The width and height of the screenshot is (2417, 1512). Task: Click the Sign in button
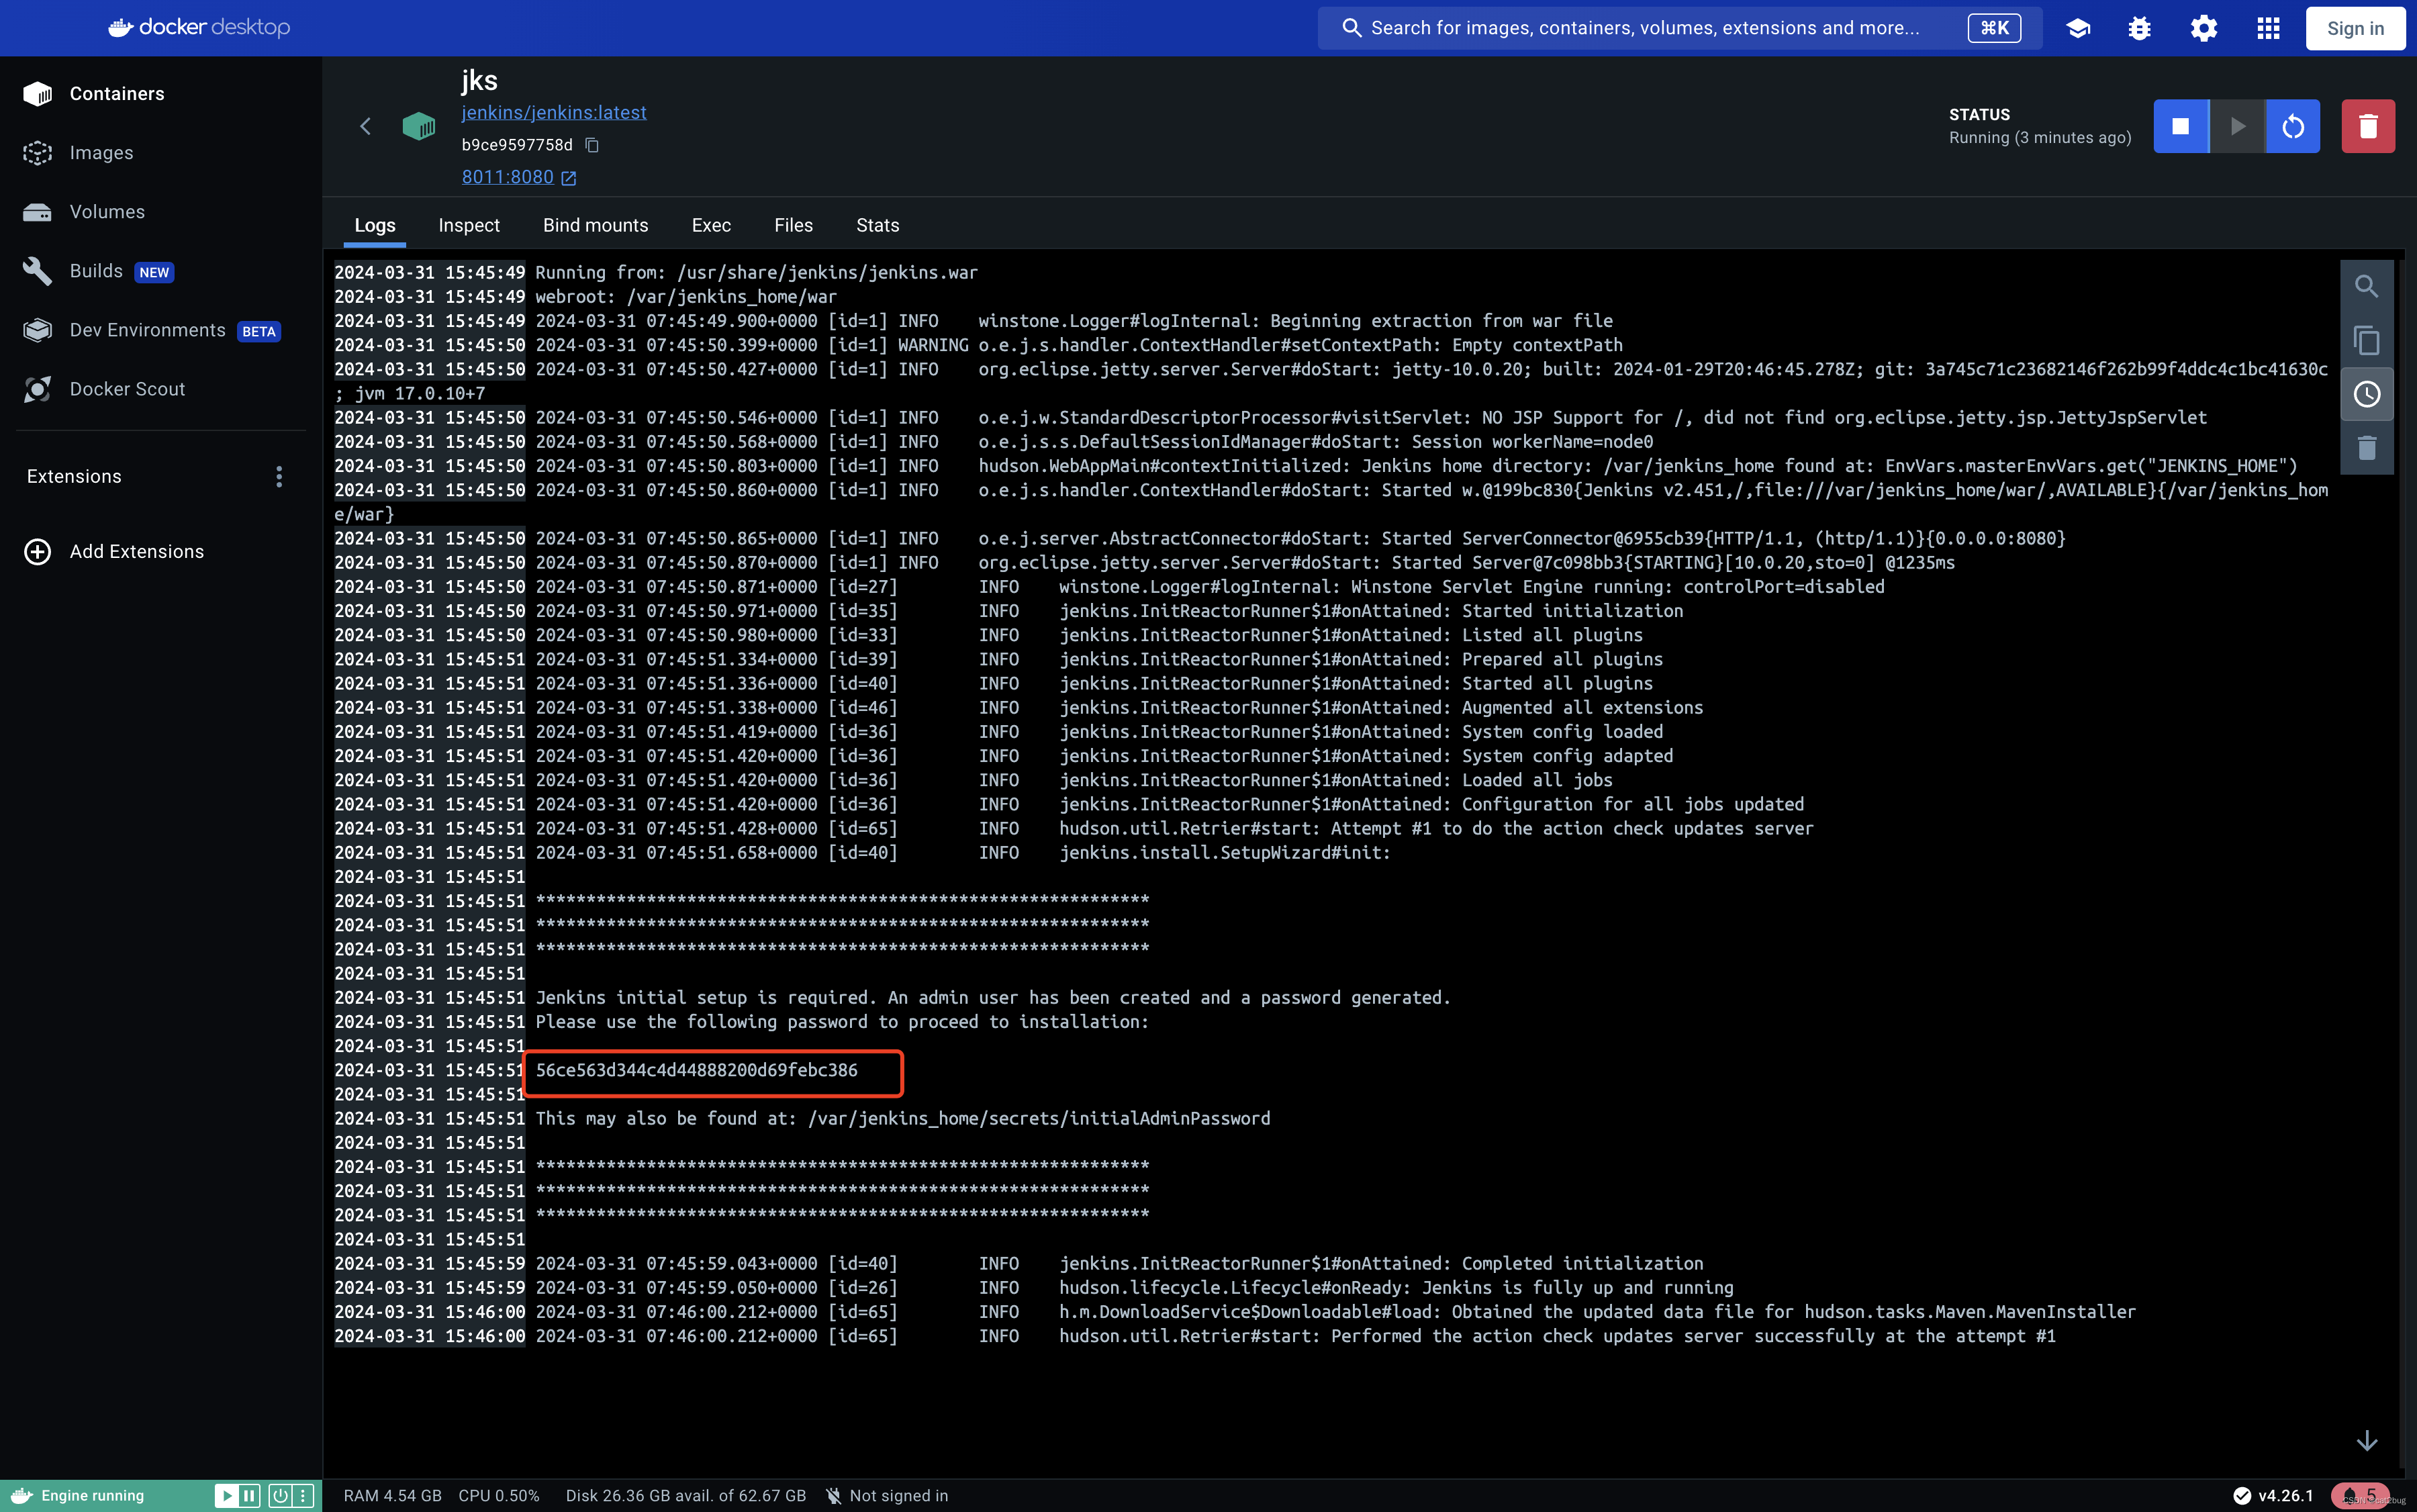pos(2355,28)
